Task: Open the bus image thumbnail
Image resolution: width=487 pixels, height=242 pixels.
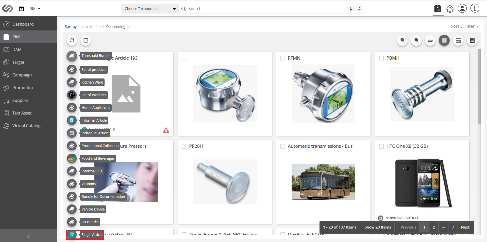Action: (x=323, y=182)
